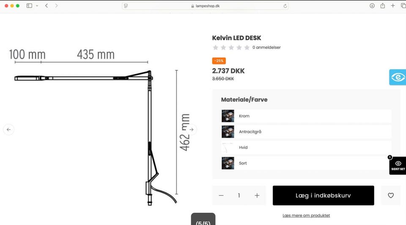Go back to the previous page
Viewport: 406px width, 225px height.
(47, 6)
